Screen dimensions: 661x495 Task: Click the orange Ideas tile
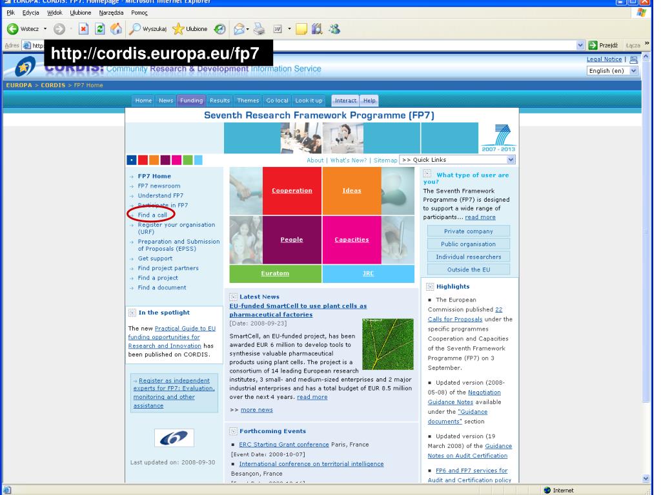352,191
